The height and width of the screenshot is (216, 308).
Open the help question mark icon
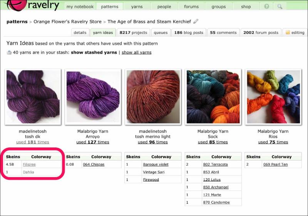pos(266,7)
